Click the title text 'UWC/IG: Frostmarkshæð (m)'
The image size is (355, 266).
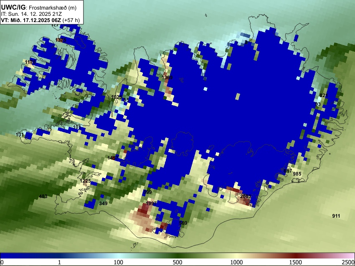coord(39,8)
